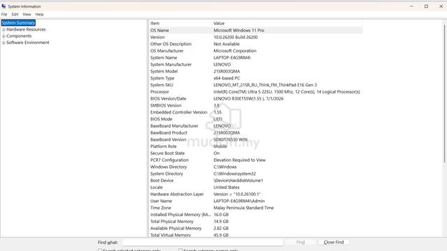Viewport: 447px width, 251px height.
Task: Select the Software Environment tree item
Action: click(28, 43)
